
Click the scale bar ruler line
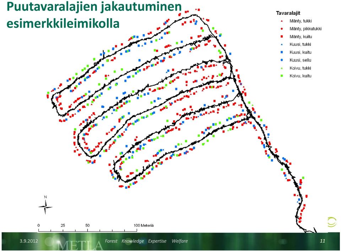88,230
